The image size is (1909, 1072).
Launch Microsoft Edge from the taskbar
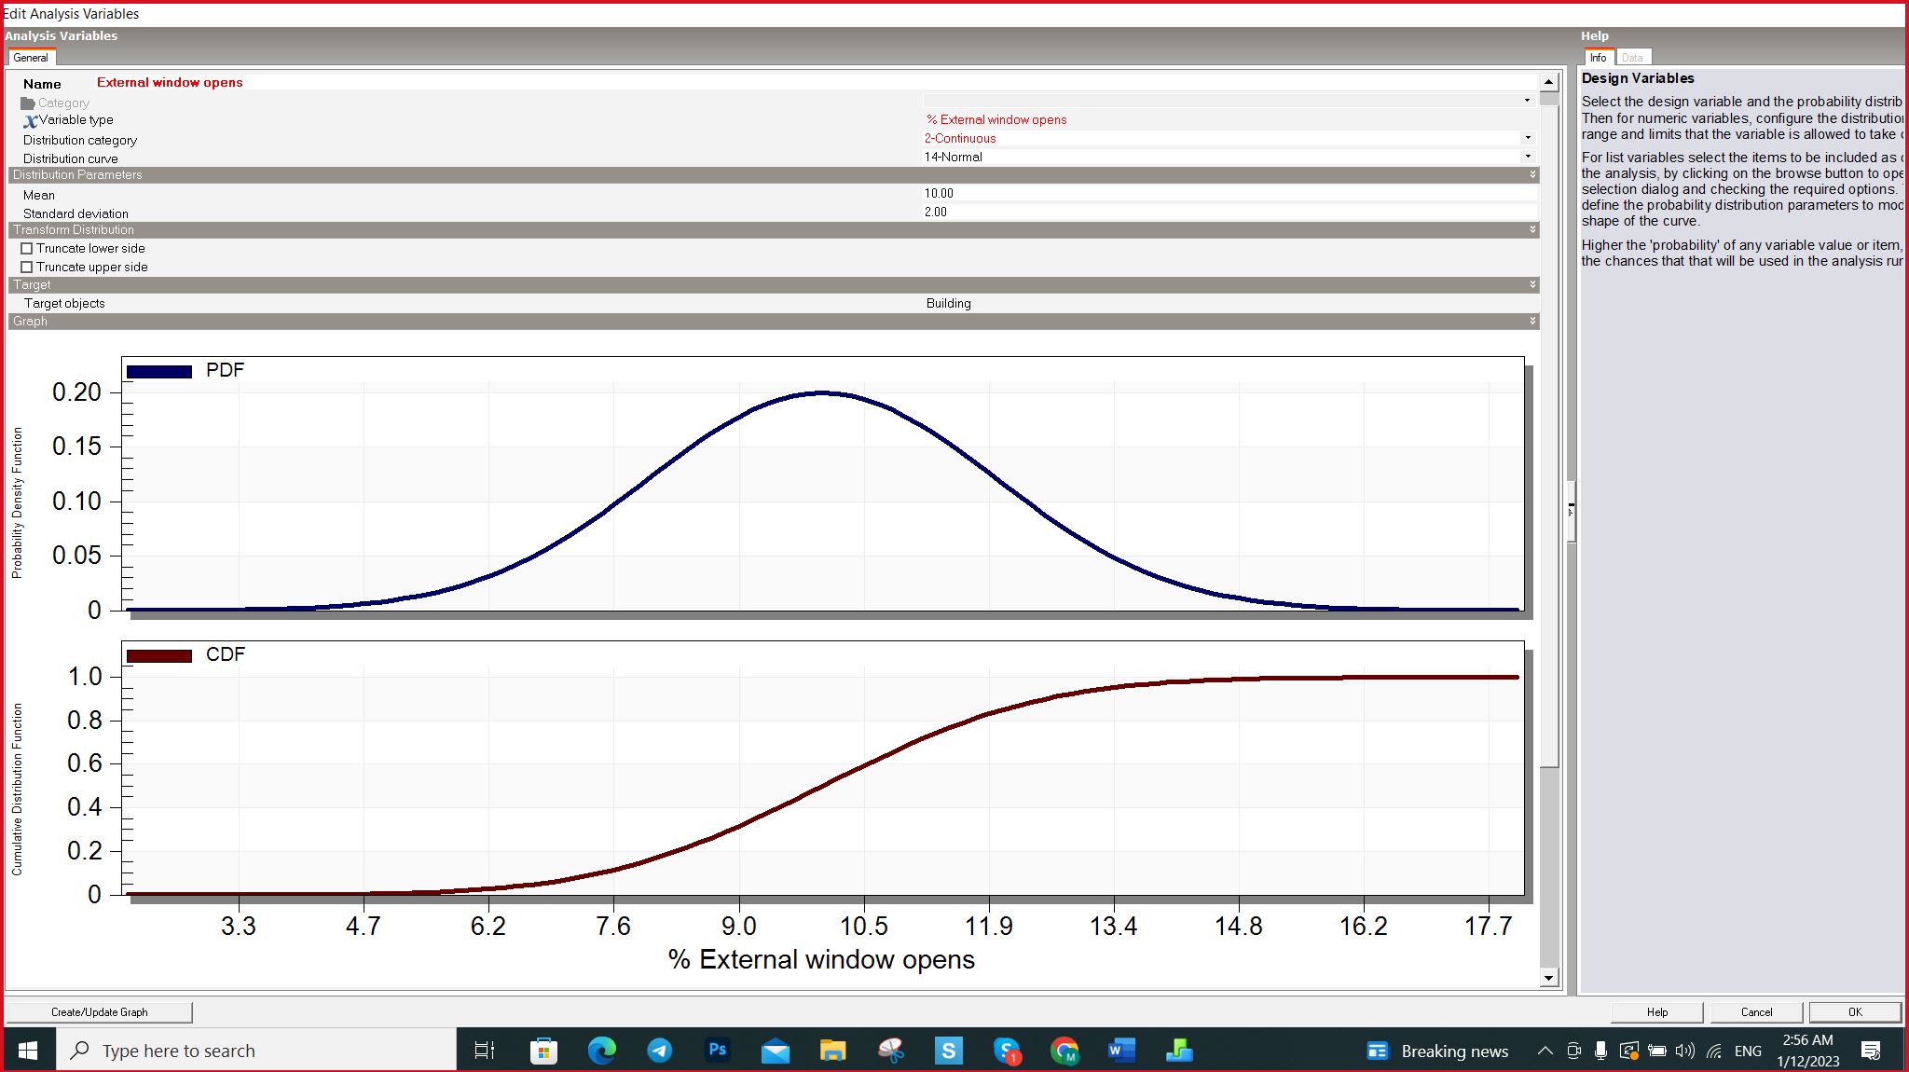pyautogui.click(x=601, y=1051)
